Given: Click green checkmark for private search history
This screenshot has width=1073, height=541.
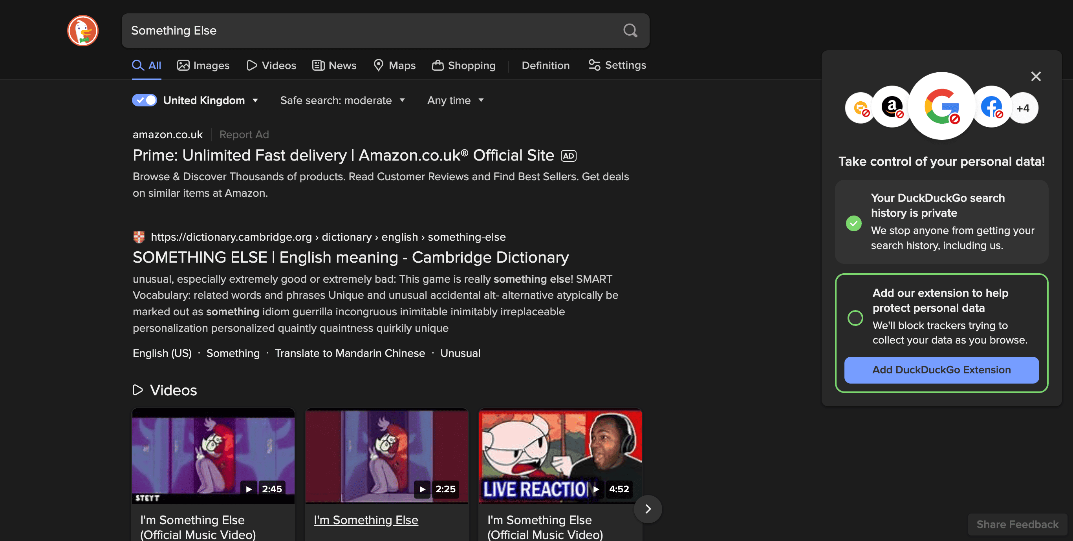Looking at the screenshot, I should (x=853, y=223).
